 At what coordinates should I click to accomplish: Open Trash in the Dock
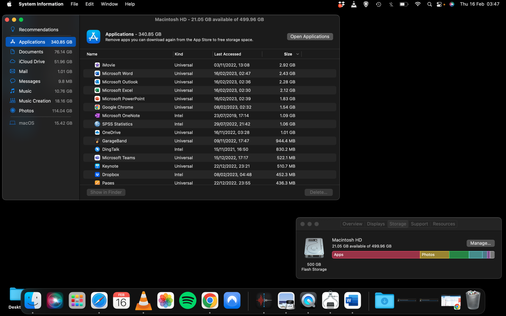click(x=473, y=300)
